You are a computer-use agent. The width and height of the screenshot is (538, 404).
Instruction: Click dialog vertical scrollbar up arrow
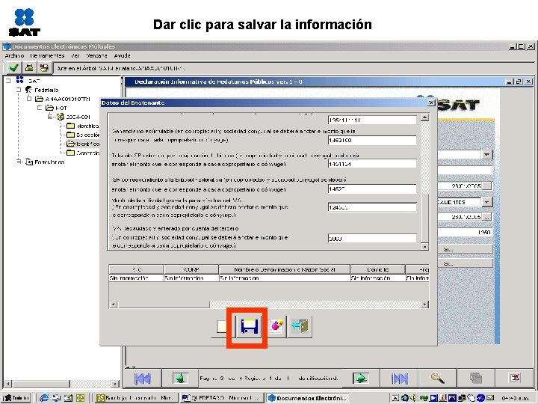point(424,117)
